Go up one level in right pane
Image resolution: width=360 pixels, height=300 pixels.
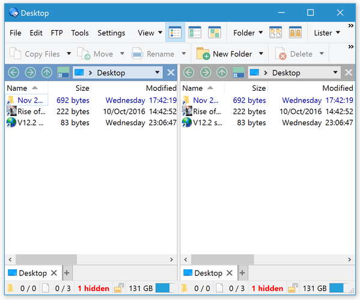pos(222,73)
